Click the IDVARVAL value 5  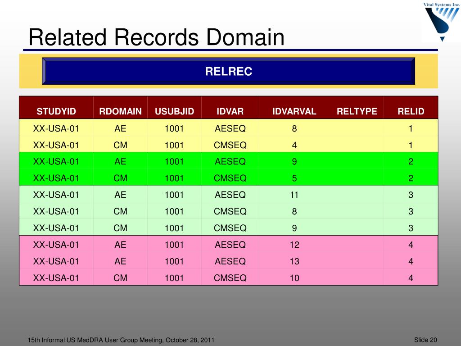294,178
